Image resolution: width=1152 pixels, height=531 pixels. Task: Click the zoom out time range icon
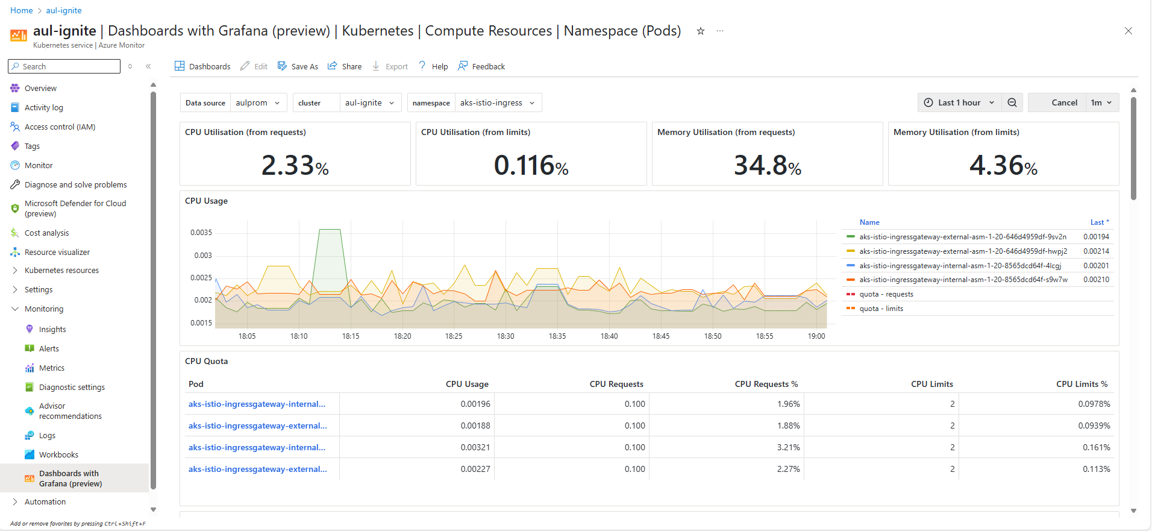coord(1012,102)
